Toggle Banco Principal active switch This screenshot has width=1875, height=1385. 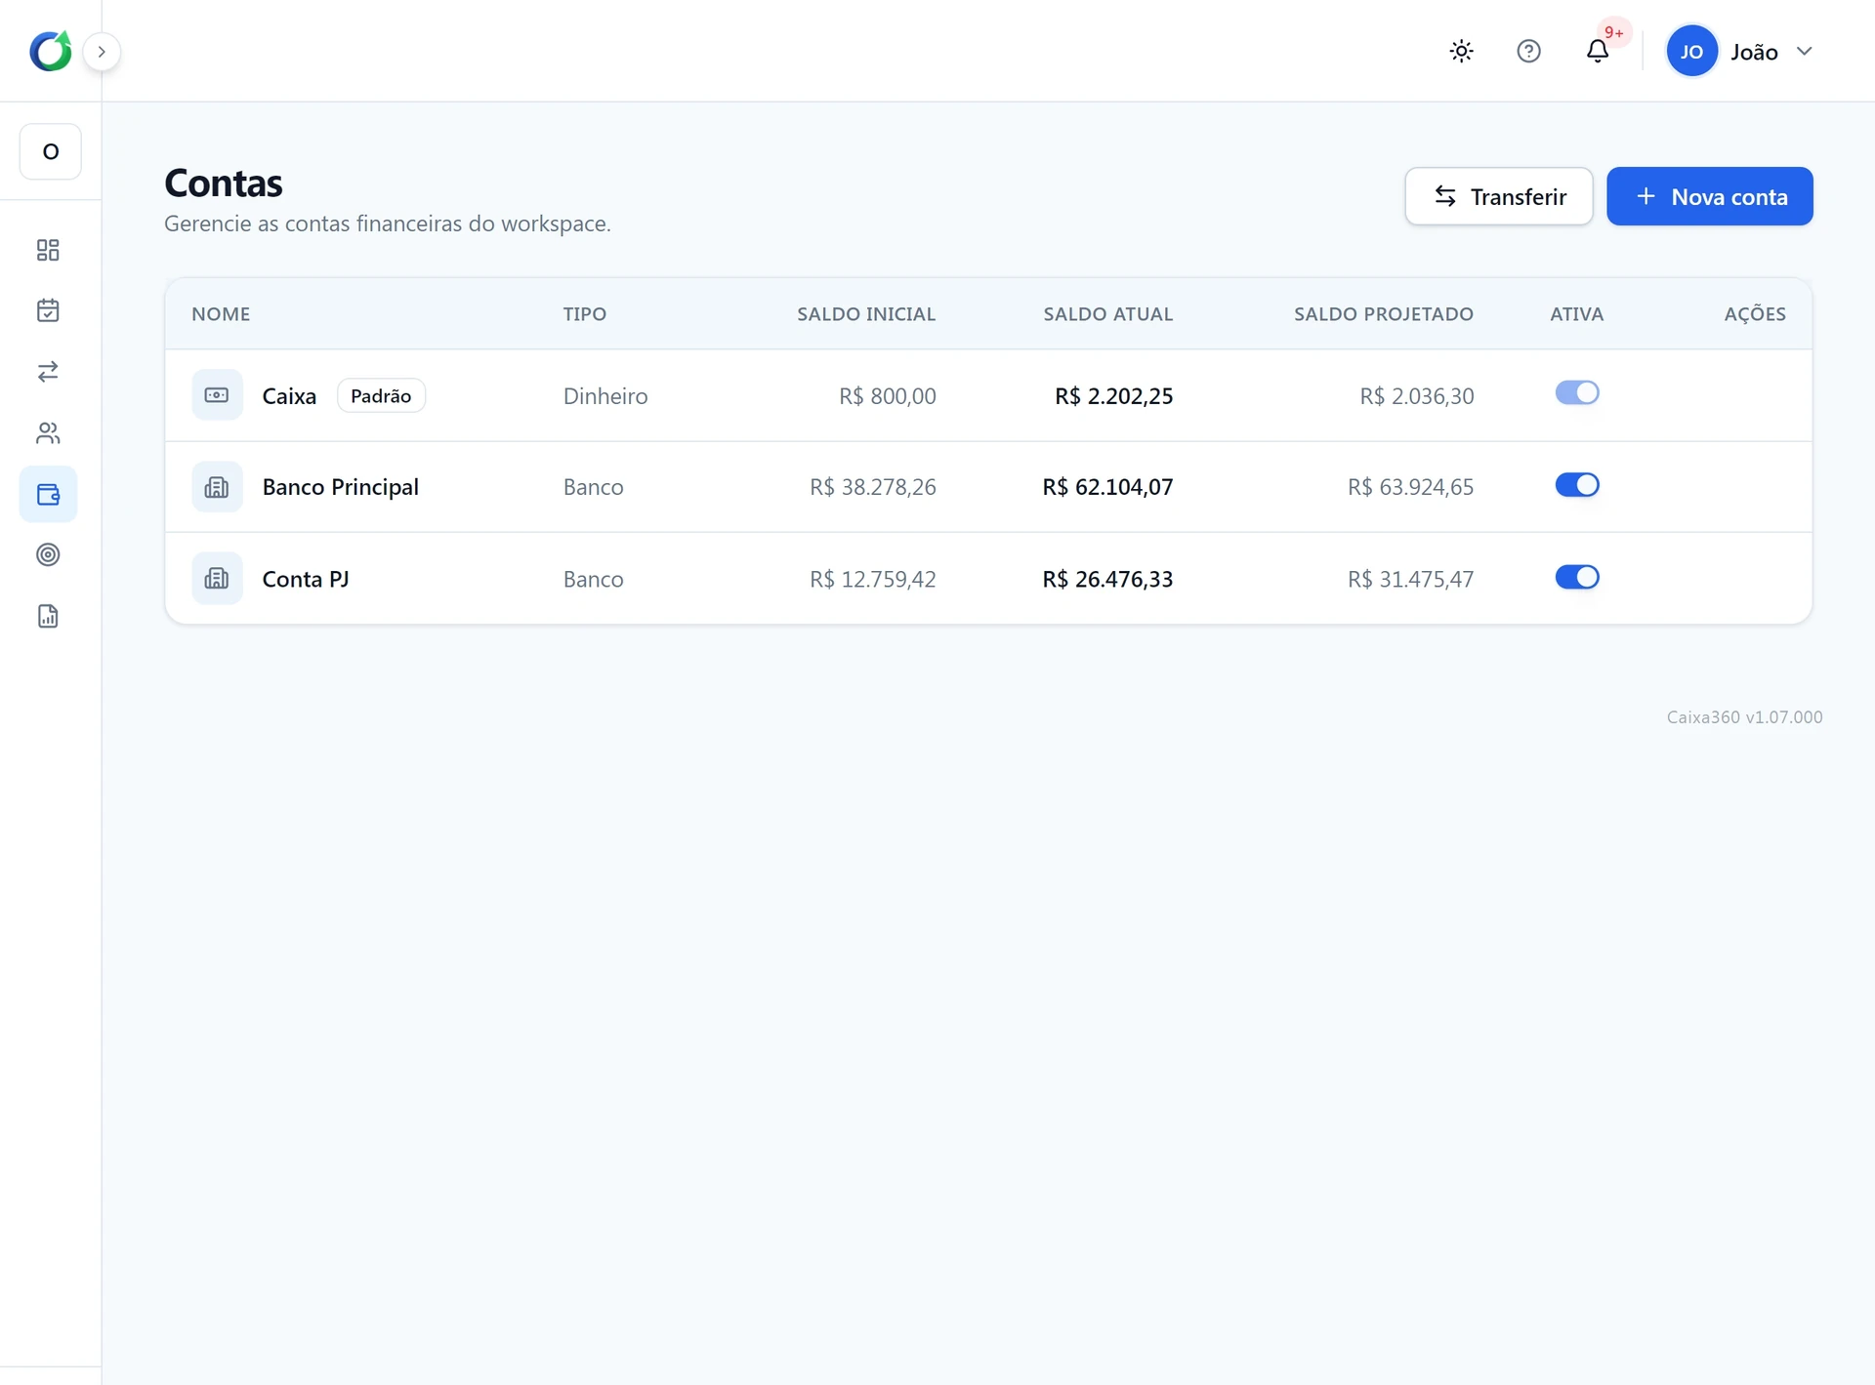(1576, 485)
